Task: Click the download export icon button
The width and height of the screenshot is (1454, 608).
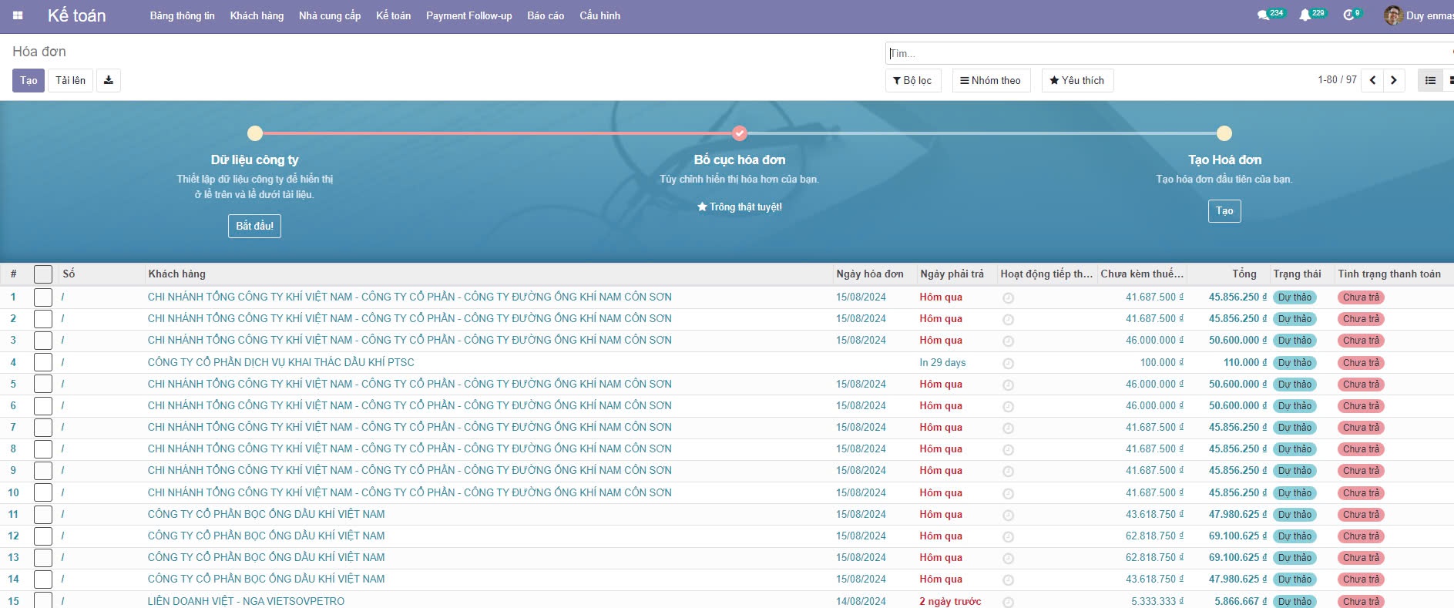Action: [109, 80]
